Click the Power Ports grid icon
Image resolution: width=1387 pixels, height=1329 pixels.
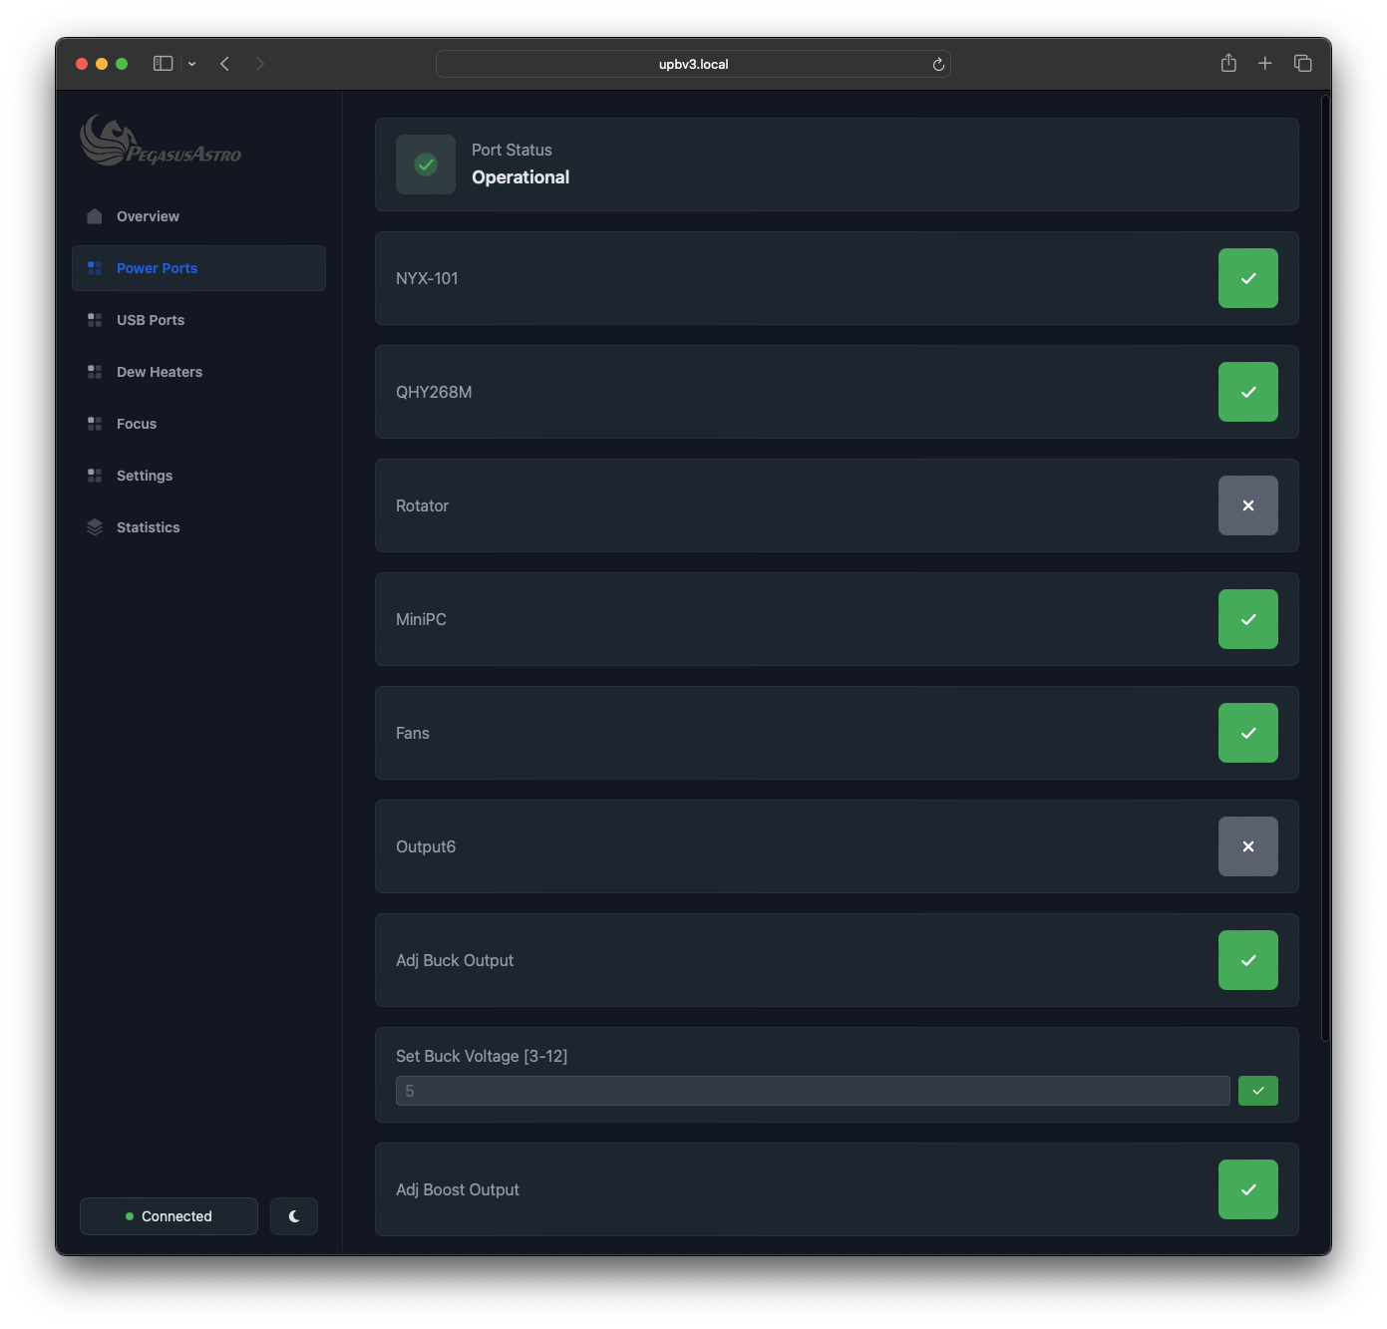click(x=95, y=268)
